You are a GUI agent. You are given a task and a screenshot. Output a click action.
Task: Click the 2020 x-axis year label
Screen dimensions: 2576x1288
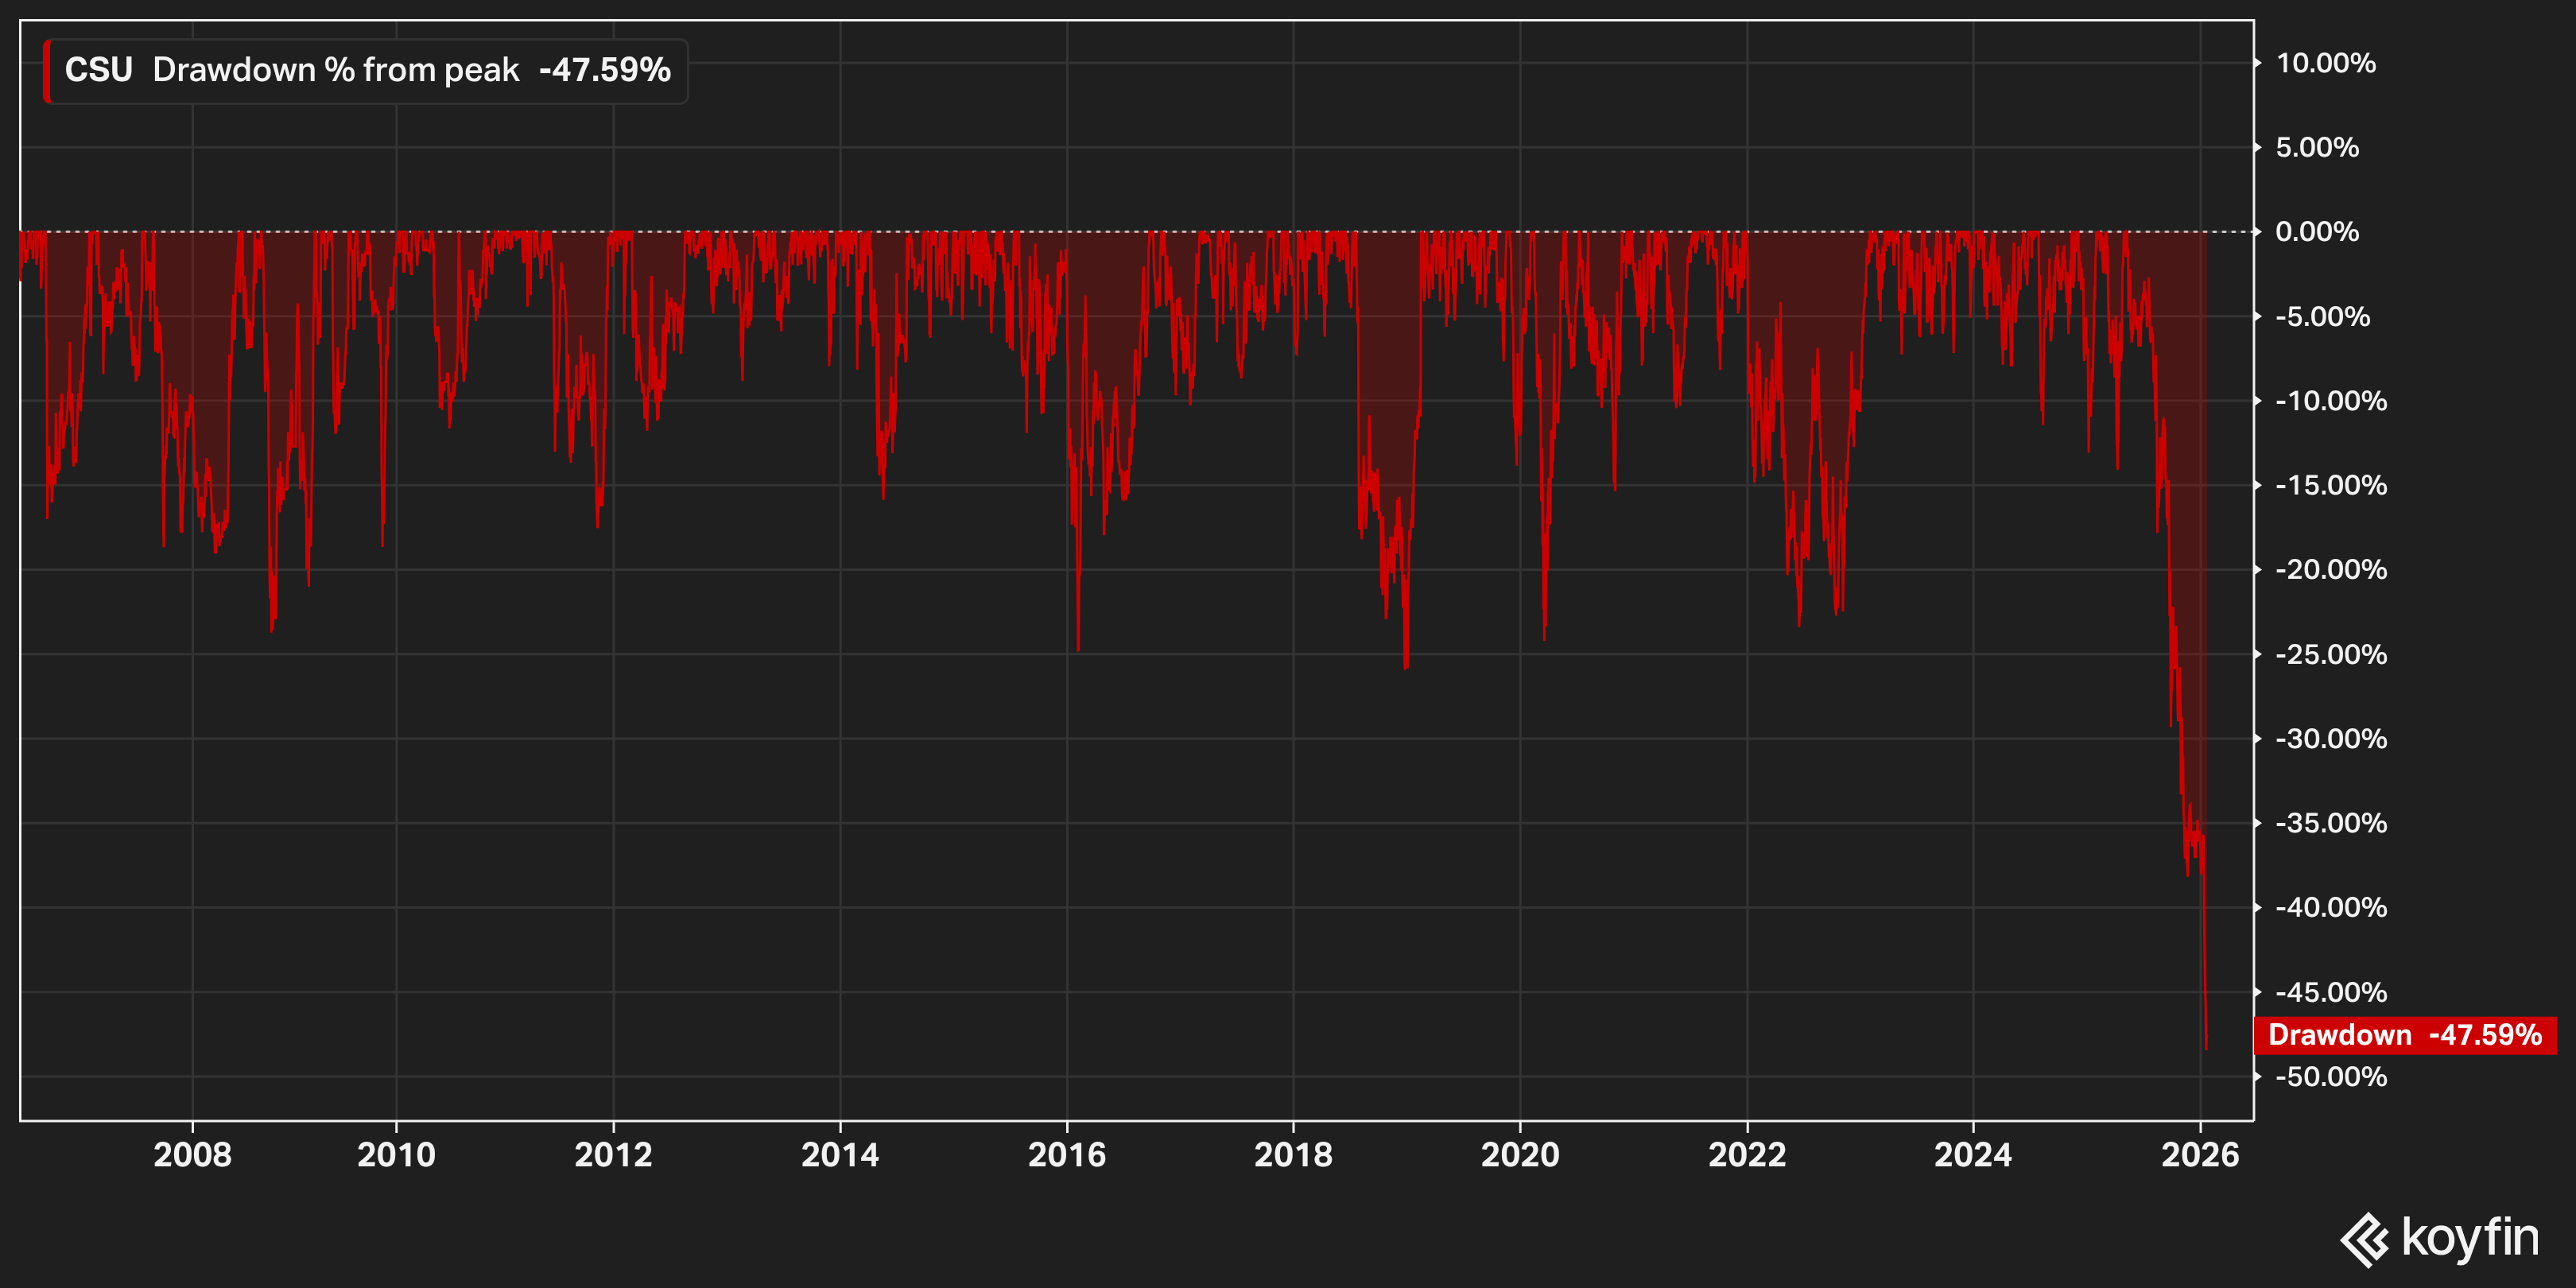1520,1155
